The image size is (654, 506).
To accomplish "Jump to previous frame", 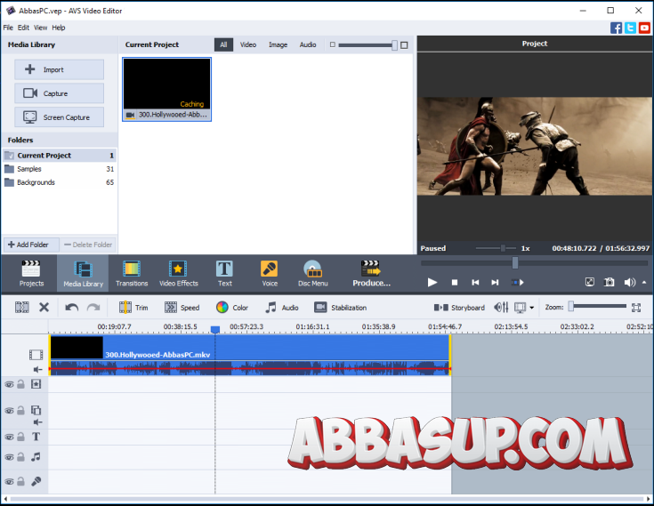I will (x=475, y=283).
